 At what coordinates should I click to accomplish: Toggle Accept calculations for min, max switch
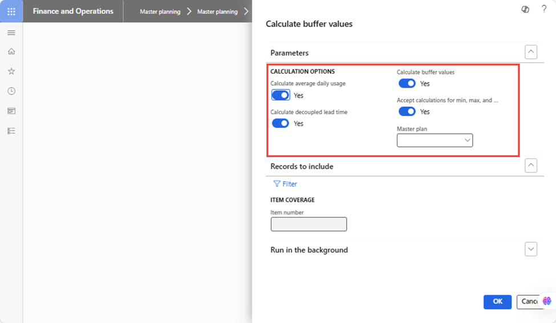tap(407, 112)
